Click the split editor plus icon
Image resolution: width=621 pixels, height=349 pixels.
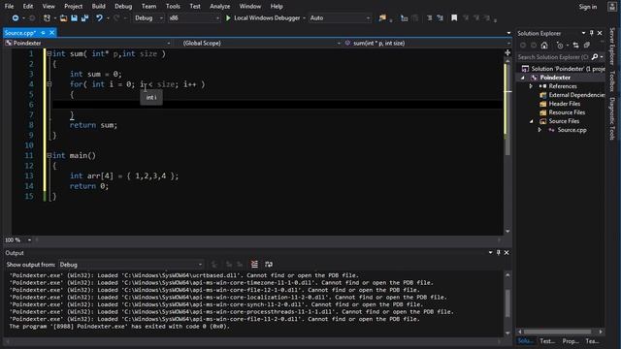(x=507, y=52)
